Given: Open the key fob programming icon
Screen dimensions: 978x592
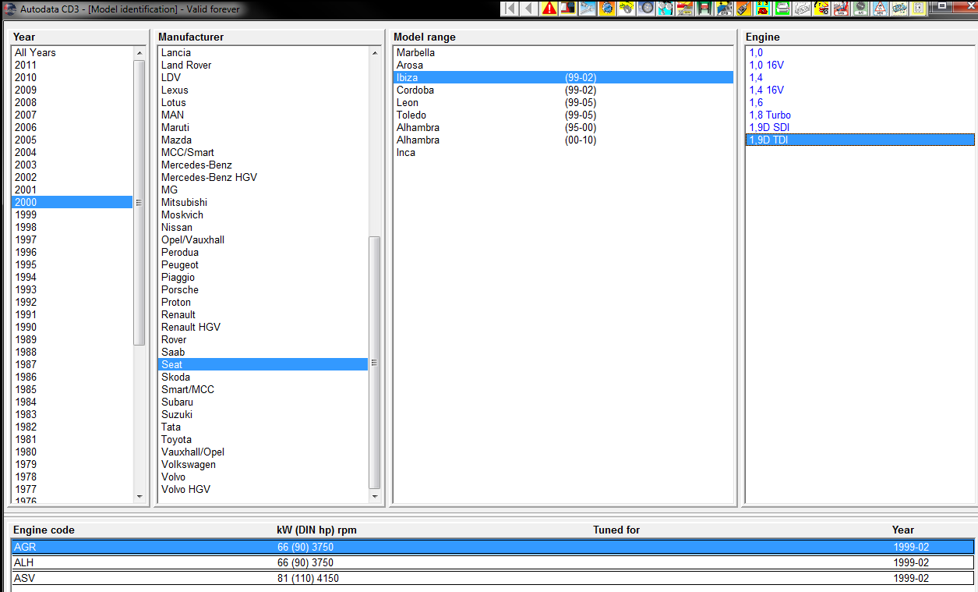Looking at the screenshot, I should 743,8.
